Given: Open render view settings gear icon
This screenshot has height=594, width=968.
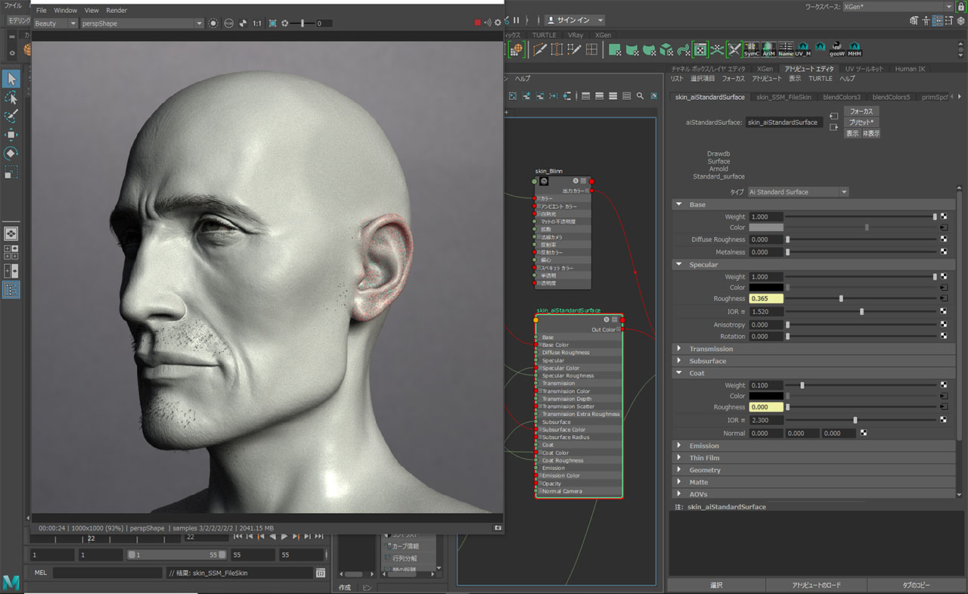Looking at the screenshot, I should tap(497, 23).
